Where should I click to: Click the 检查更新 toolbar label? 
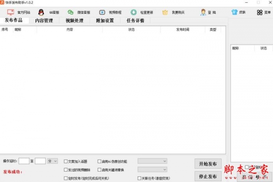point(147,12)
